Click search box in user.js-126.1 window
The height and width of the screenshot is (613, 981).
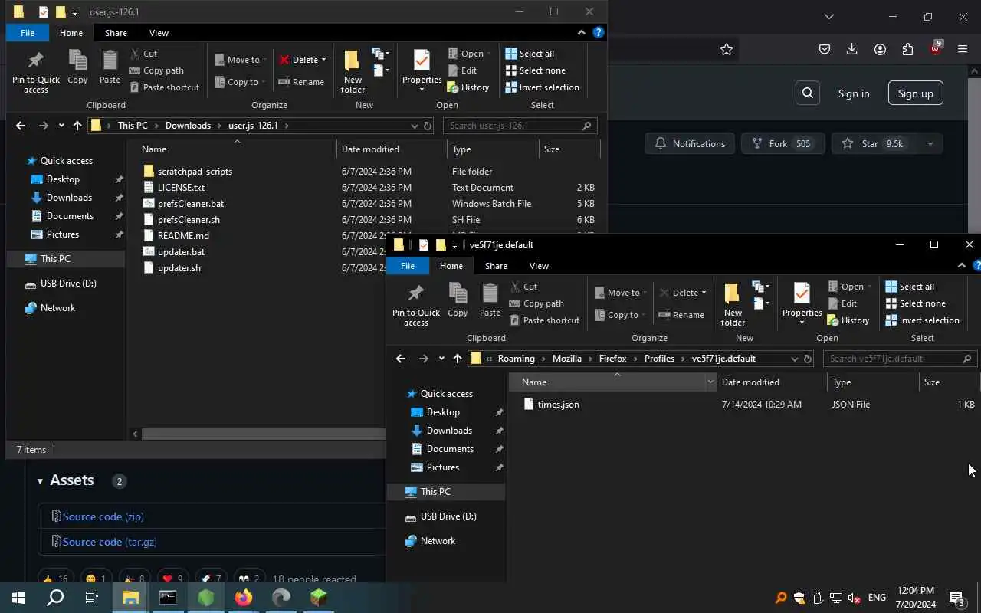pos(520,126)
